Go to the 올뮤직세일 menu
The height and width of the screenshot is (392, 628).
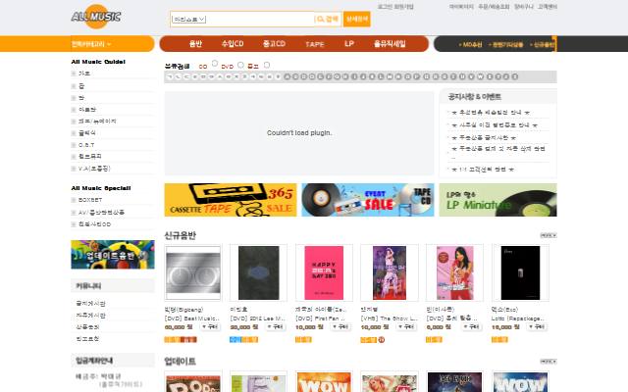(390, 43)
